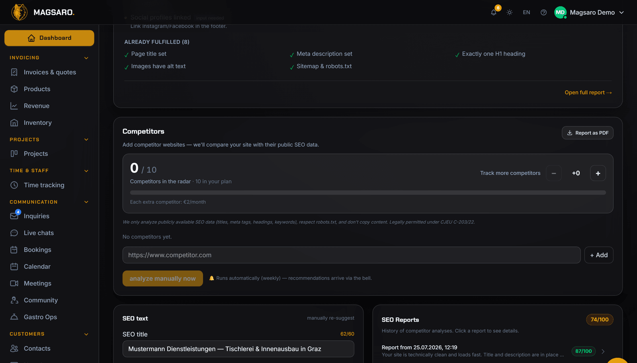The image size is (637, 363).
Task: Click the competitors usage progress bar
Action: click(x=368, y=192)
